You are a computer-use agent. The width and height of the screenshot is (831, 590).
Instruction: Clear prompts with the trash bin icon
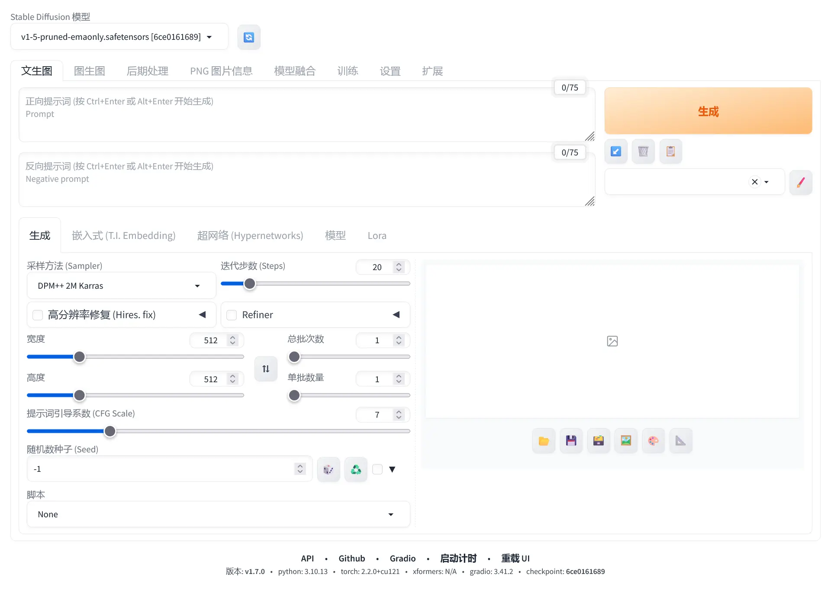(643, 152)
